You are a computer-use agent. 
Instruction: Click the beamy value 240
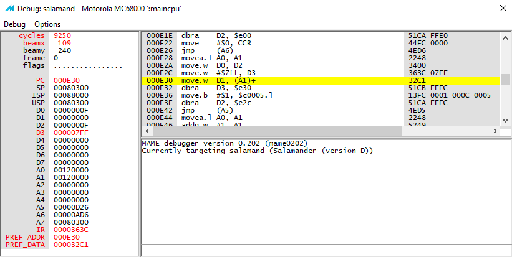65,50
